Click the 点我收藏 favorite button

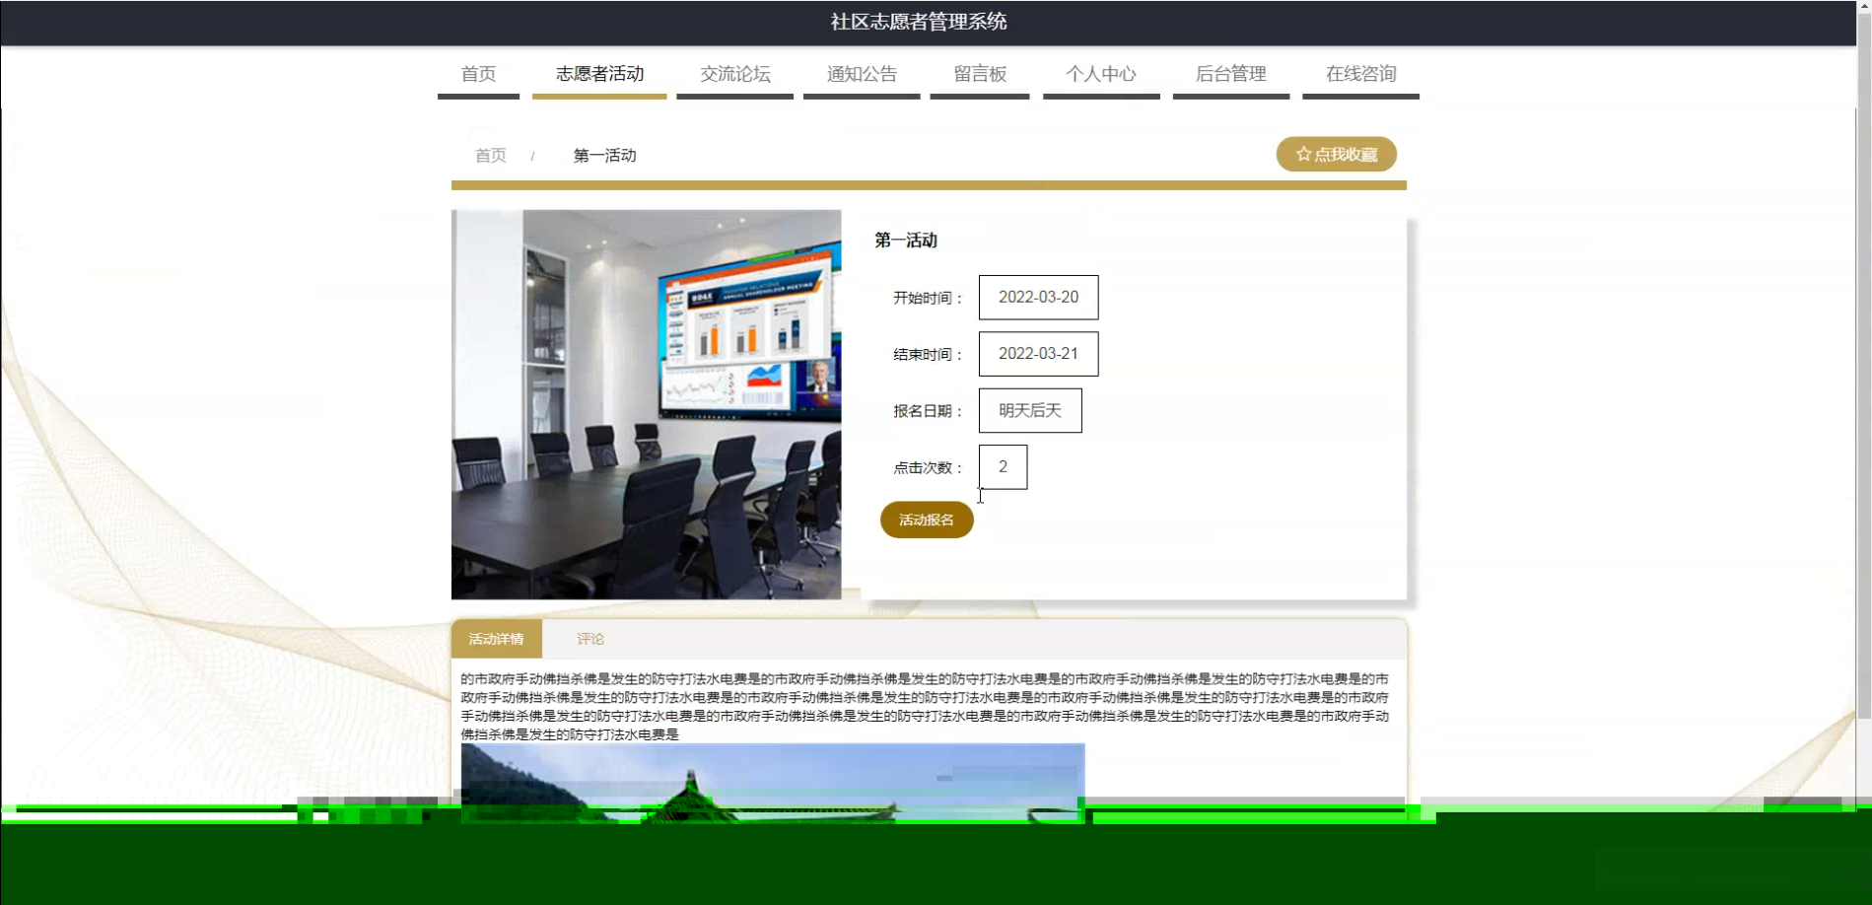[x=1337, y=155]
